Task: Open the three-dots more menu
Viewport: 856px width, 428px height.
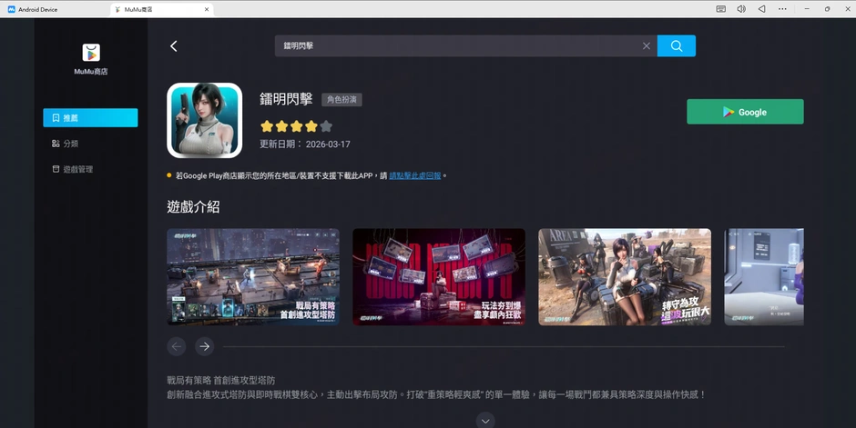Action: point(782,9)
